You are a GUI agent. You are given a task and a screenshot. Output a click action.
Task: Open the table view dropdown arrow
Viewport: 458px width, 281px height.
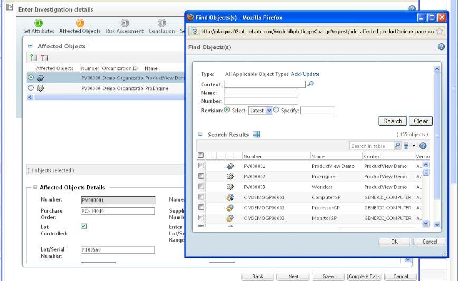click(414, 146)
